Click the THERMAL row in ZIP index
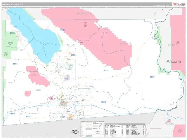The height and width of the screenshot is (140, 187). (x=136, y=131)
